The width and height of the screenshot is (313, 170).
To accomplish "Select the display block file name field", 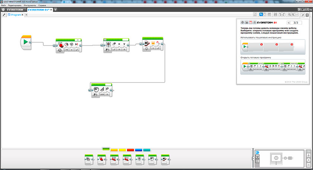I will tap(125, 40).
